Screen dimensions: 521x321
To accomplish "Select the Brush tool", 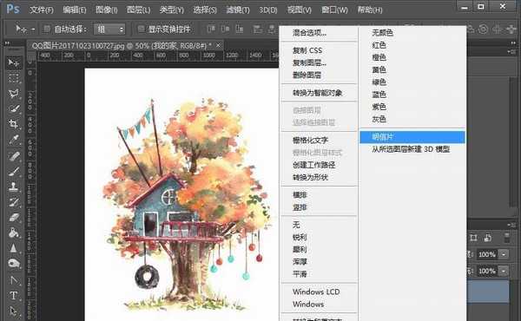I will (13, 171).
